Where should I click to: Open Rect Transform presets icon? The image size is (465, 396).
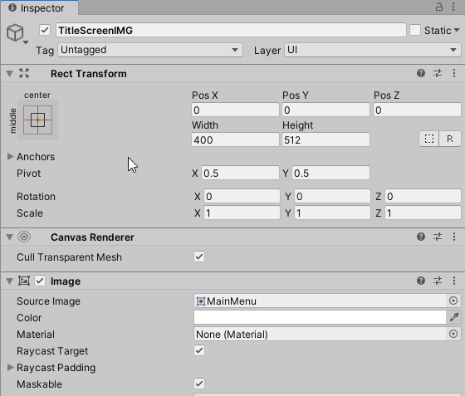(x=438, y=73)
